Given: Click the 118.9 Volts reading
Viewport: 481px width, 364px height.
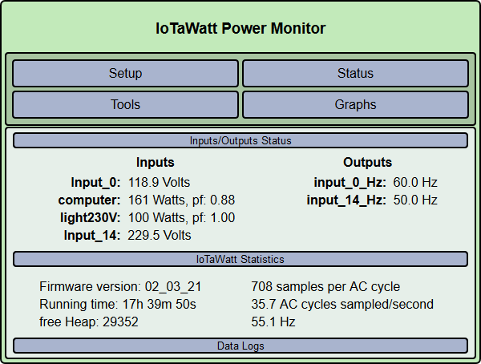Looking at the screenshot, I should coord(160,182).
